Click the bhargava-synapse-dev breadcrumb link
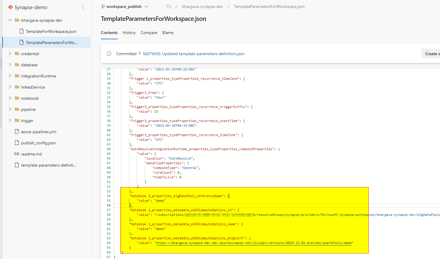 (202, 6)
